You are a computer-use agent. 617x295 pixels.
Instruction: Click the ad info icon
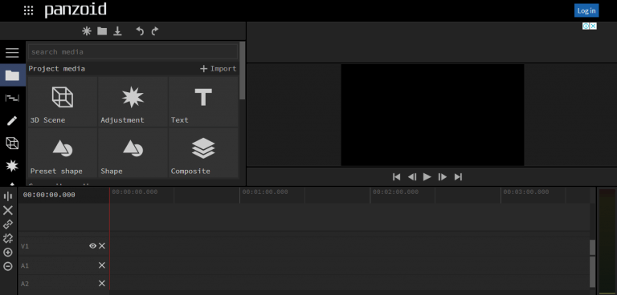586,26
